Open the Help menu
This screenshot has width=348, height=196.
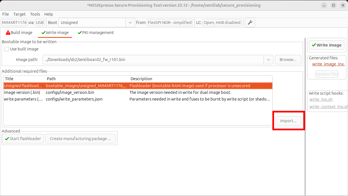49,14
